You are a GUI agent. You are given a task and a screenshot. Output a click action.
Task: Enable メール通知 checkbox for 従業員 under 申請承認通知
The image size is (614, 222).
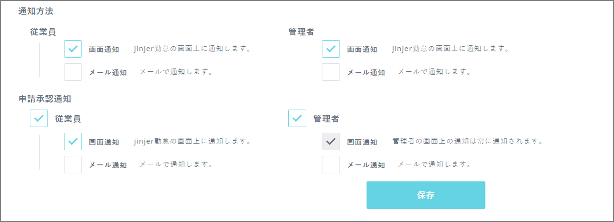[73, 165]
